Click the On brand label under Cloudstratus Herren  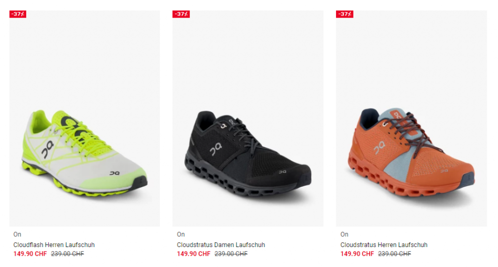click(344, 234)
